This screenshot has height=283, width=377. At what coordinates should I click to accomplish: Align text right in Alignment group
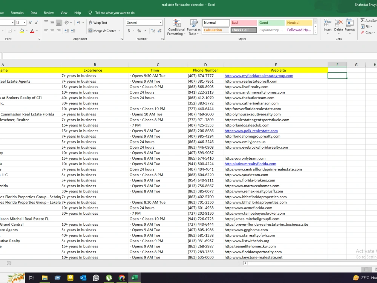(58, 31)
